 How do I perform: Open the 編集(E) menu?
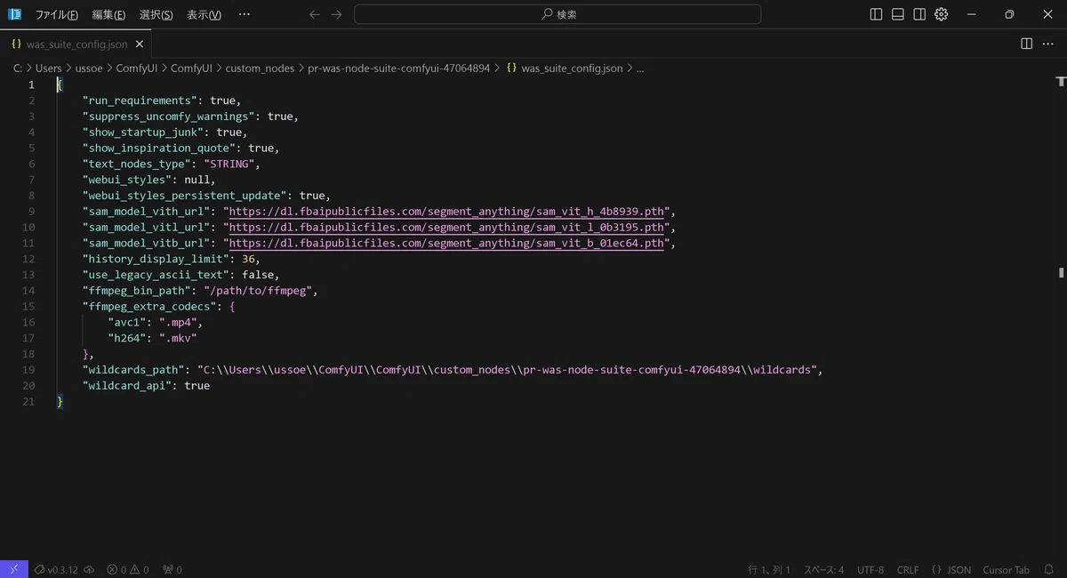point(108,14)
